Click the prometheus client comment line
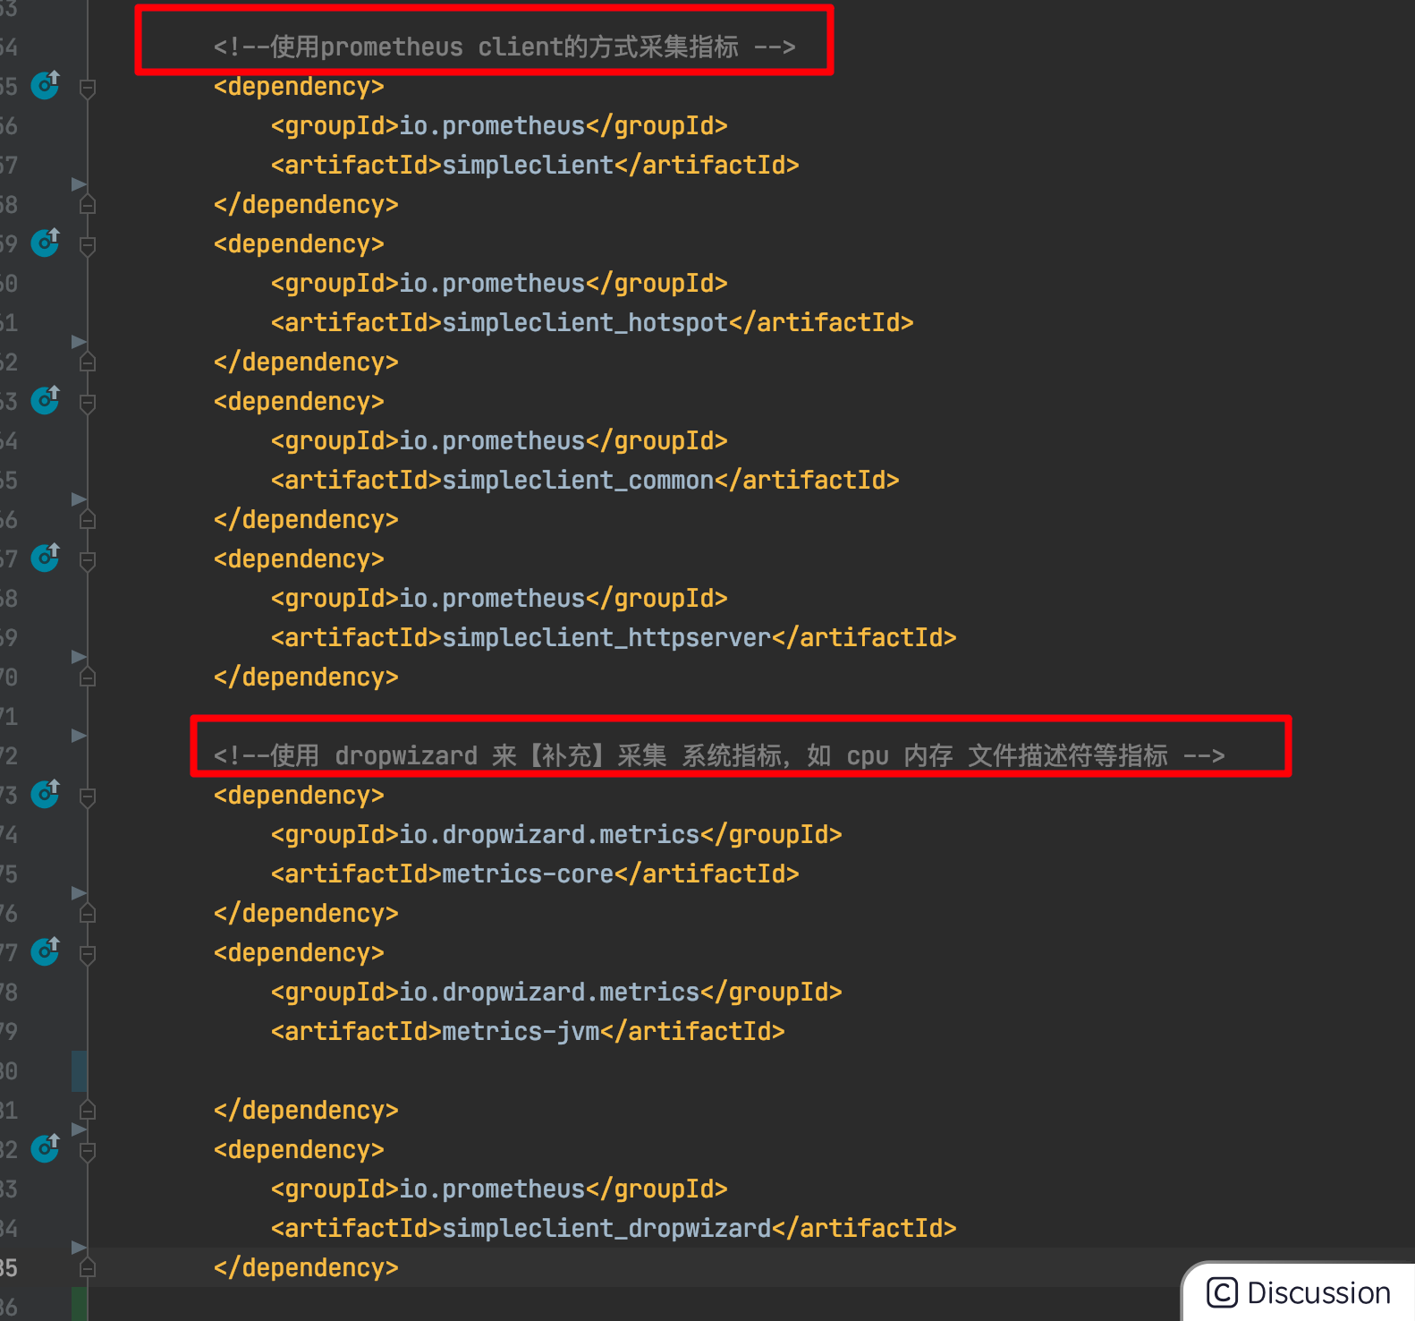Viewport: 1415px width, 1321px height. [504, 47]
